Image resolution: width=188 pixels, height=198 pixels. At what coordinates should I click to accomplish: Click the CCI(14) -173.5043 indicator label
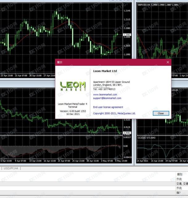click(146, 138)
